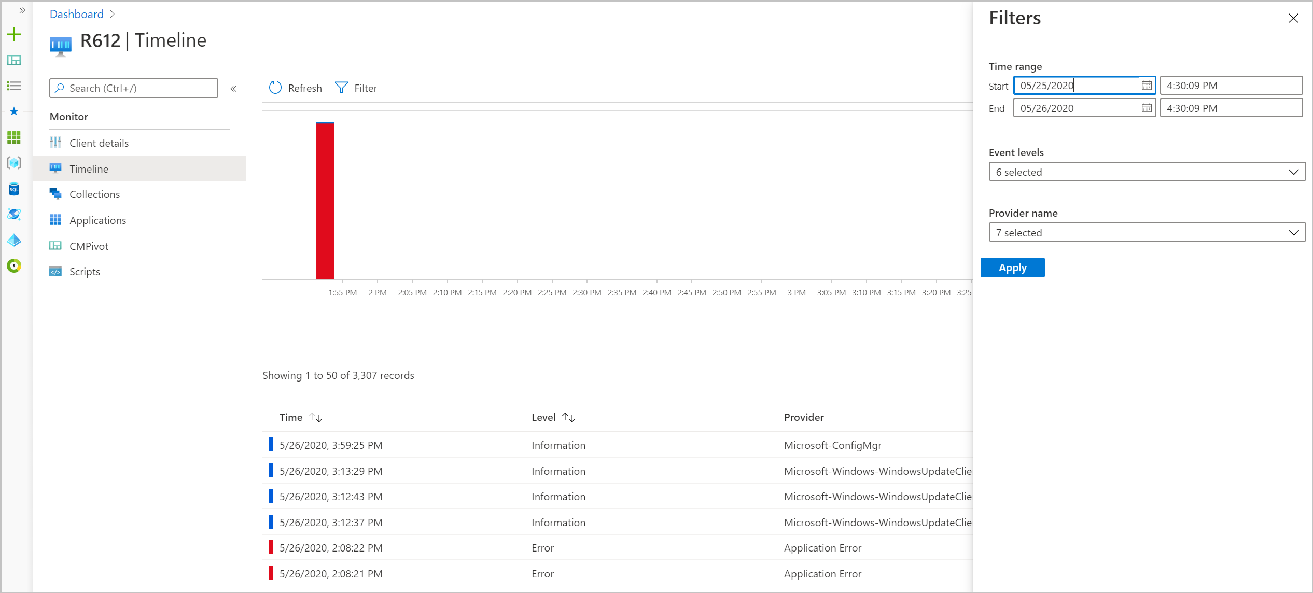This screenshot has height=593, width=1313.
Task: Click the green plus create resource icon
Action: [14, 35]
